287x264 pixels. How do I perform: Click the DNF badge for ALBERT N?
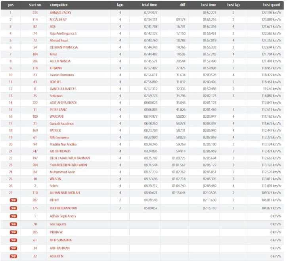(13, 256)
